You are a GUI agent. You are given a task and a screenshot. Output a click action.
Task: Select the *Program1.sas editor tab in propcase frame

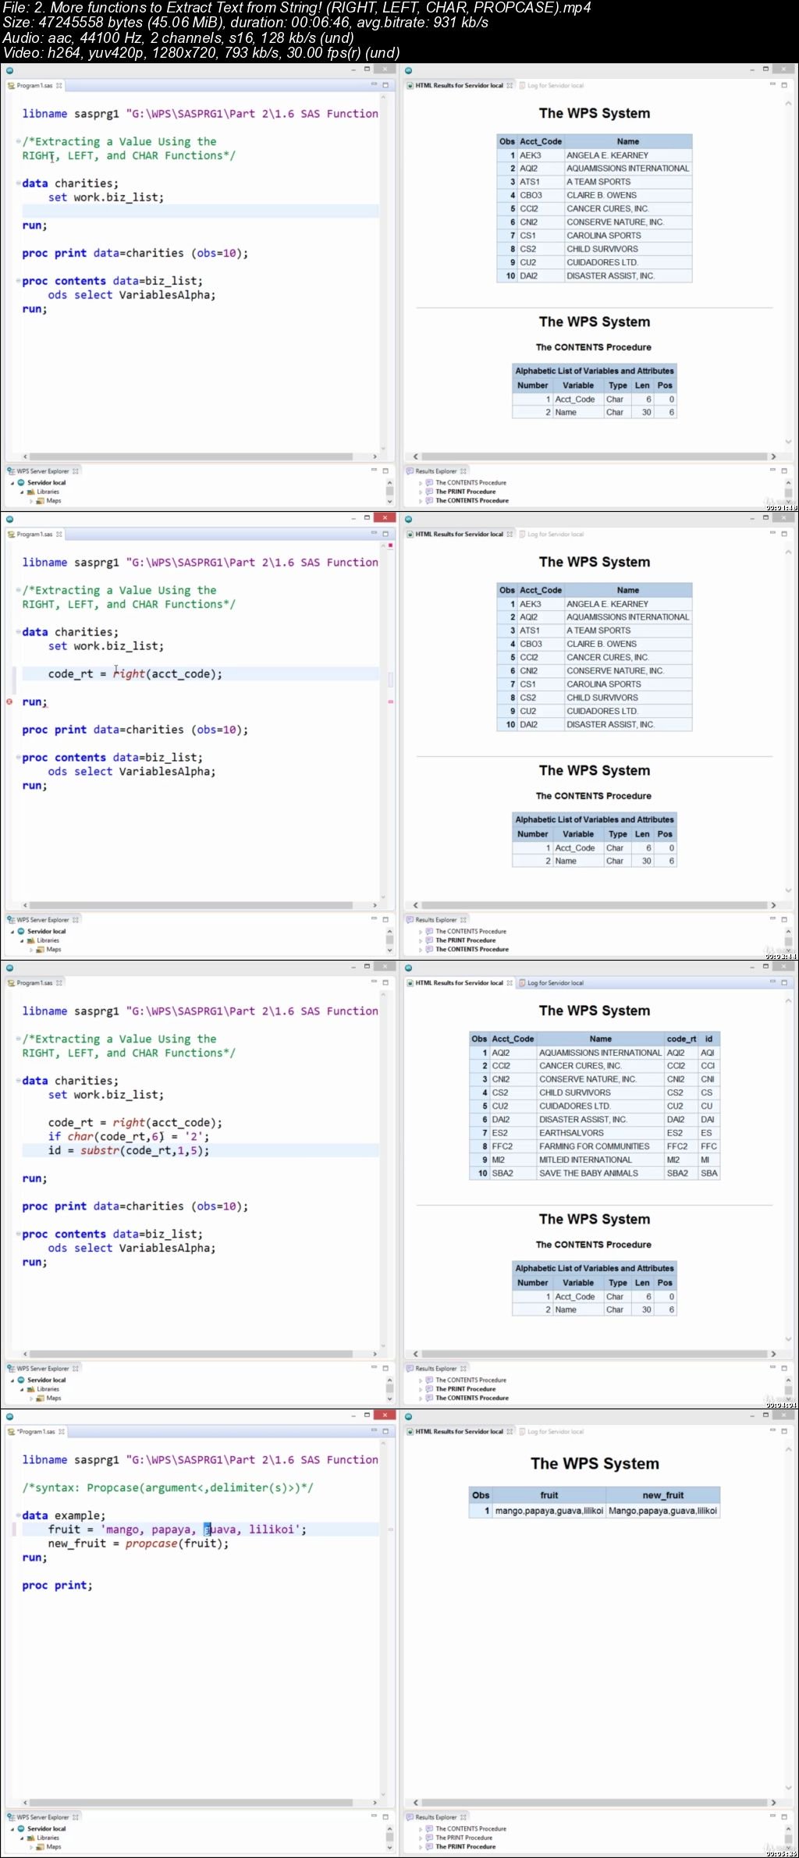point(36,1431)
